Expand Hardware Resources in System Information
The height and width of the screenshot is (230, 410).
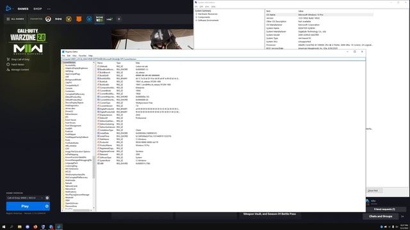click(x=197, y=14)
